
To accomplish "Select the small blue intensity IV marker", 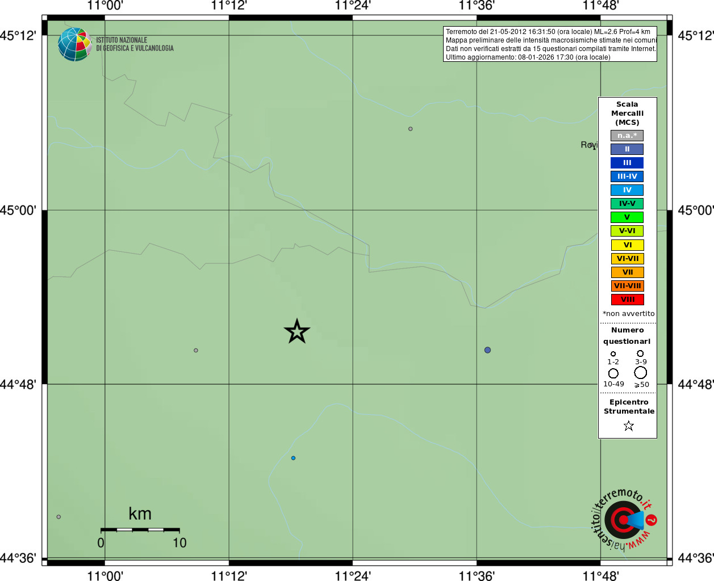I will pos(293,458).
